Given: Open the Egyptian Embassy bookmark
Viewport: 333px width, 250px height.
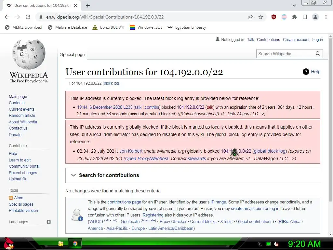Looking at the screenshot, I should tap(187, 27).
